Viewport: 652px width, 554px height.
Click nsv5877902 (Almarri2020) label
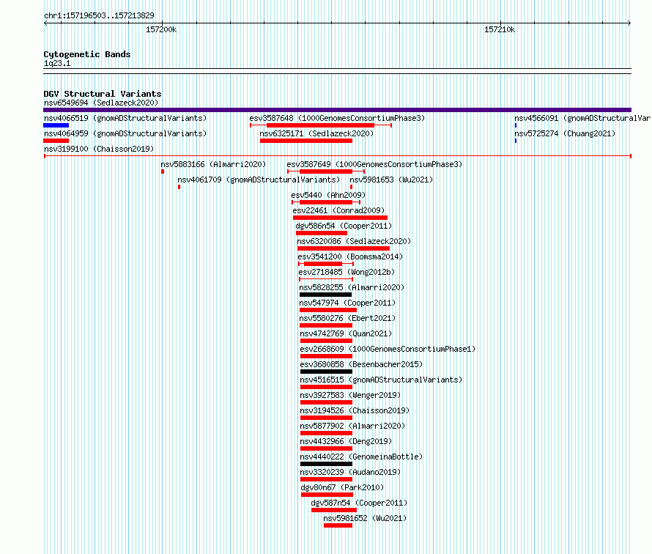(x=352, y=426)
